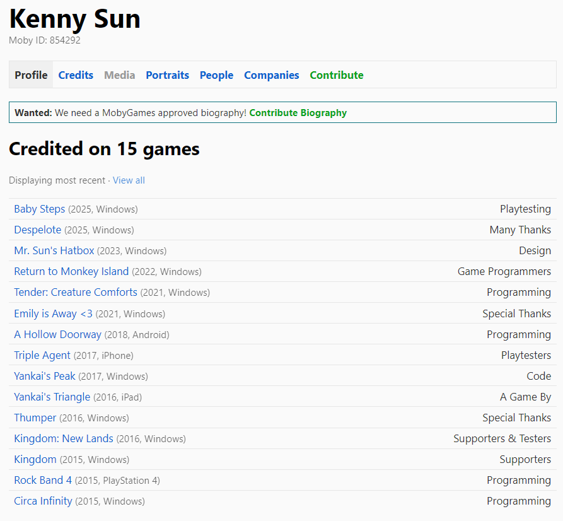Click the Contribute Biography link
The height and width of the screenshot is (521, 563).
point(298,113)
